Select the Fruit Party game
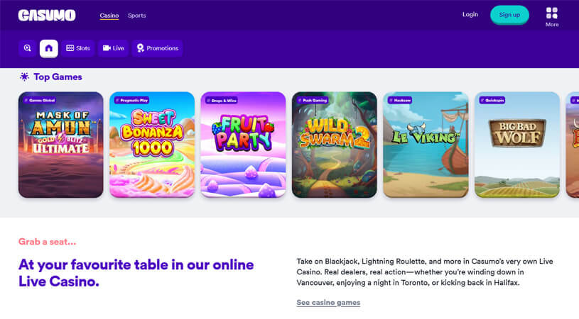 243,145
